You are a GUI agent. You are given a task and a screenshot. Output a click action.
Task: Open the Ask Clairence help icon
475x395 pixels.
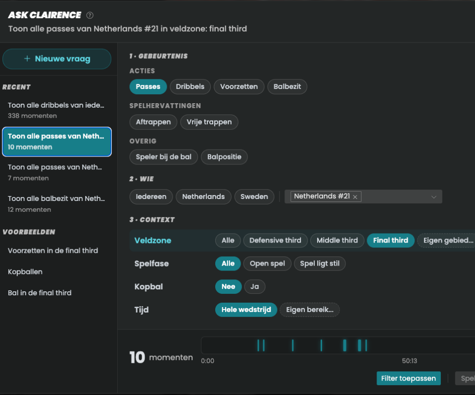tap(90, 15)
